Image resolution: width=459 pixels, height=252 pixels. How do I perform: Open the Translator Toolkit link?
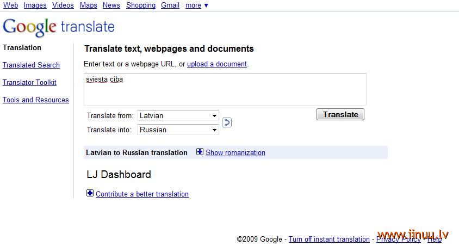tap(29, 82)
